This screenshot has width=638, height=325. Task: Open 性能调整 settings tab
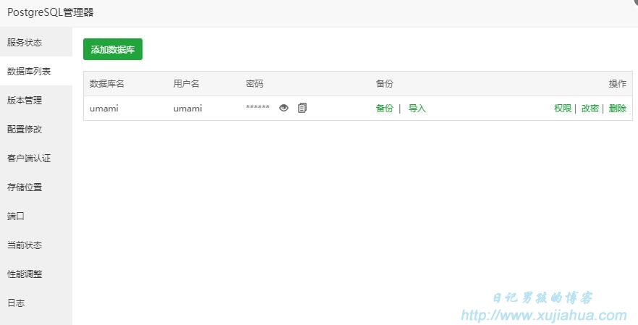[36, 274]
